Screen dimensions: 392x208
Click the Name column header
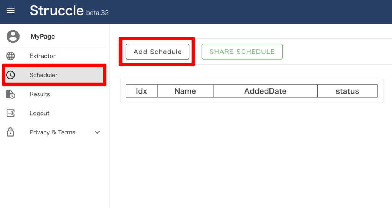pos(185,91)
